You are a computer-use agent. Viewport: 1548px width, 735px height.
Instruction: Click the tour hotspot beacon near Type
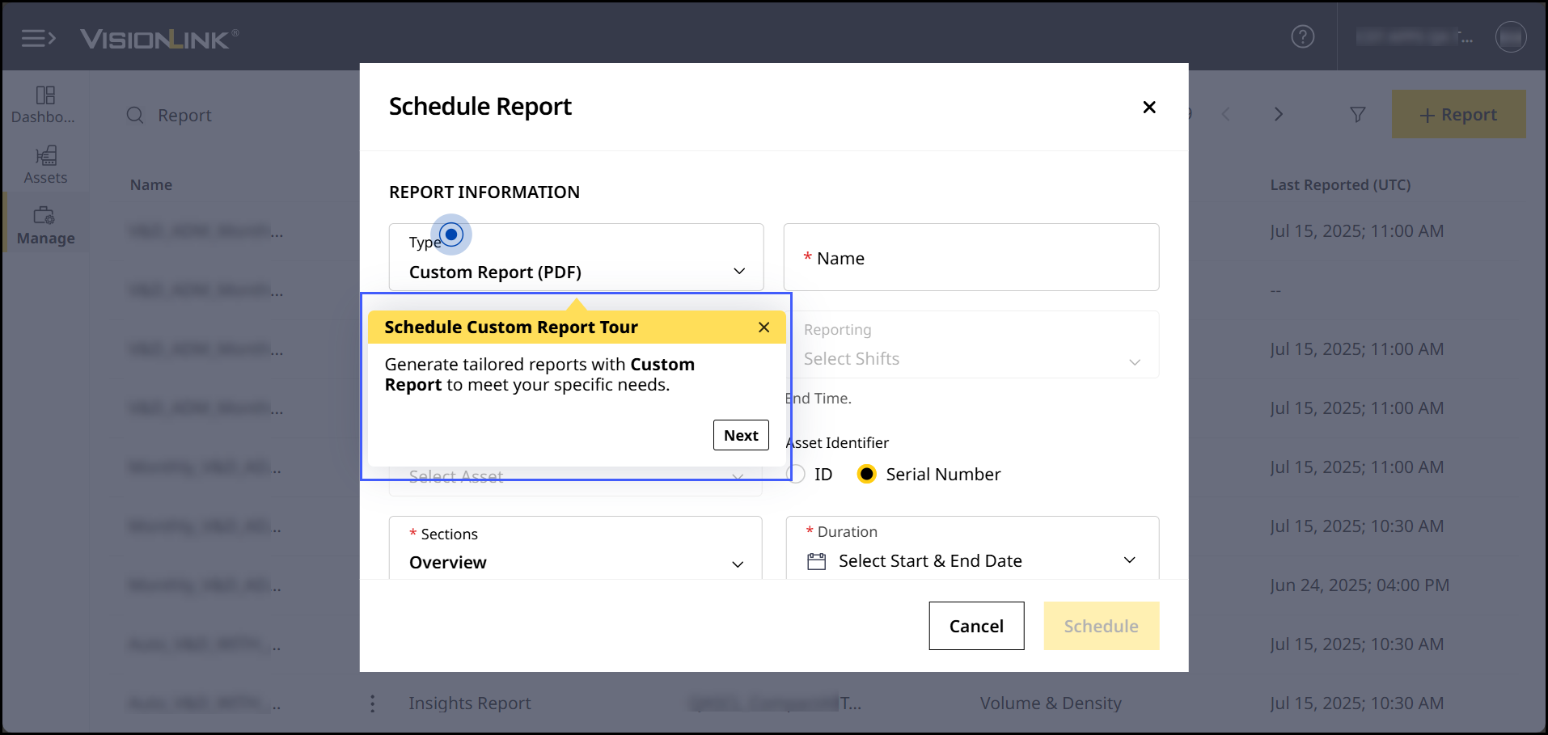point(451,234)
